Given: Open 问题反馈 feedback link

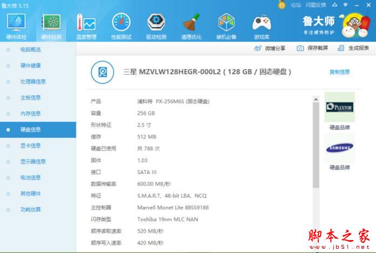Looking at the screenshot, I should (316, 5).
